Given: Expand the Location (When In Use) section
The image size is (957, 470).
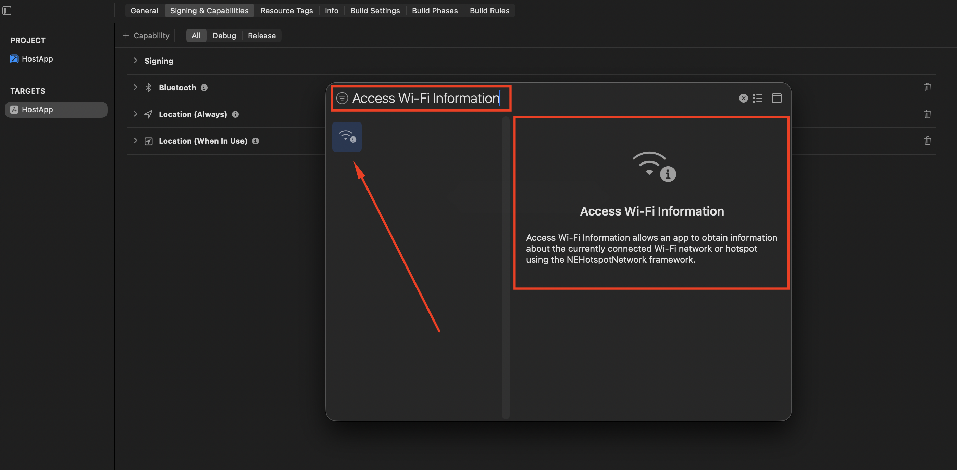Looking at the screenshot, I should (x=136, y=141).
